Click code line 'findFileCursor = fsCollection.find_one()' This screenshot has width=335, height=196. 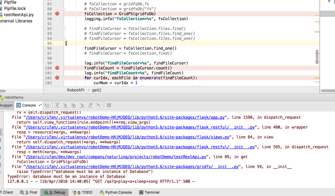(x=130, y=48)
